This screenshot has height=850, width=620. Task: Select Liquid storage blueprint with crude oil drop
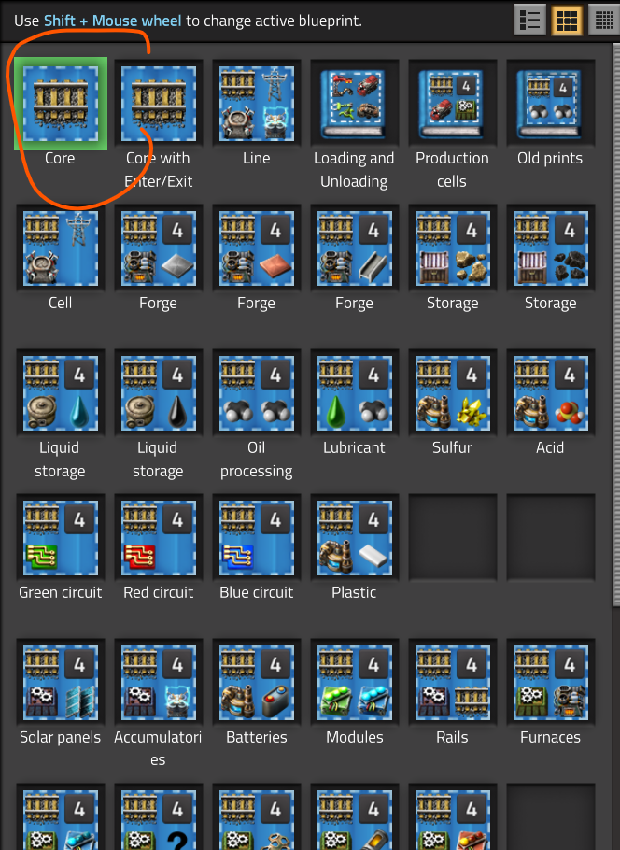pos(158,393)
